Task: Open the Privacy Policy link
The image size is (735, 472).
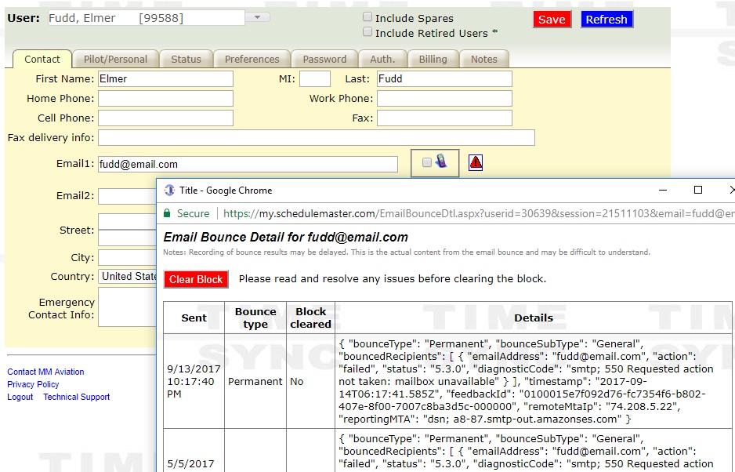Action: coord(33,384)
